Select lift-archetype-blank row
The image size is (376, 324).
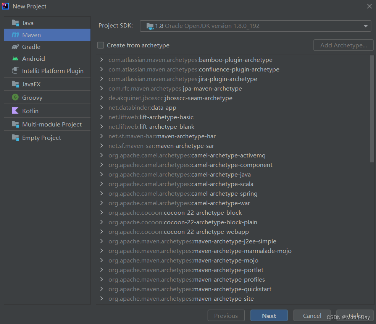[233, 127]
